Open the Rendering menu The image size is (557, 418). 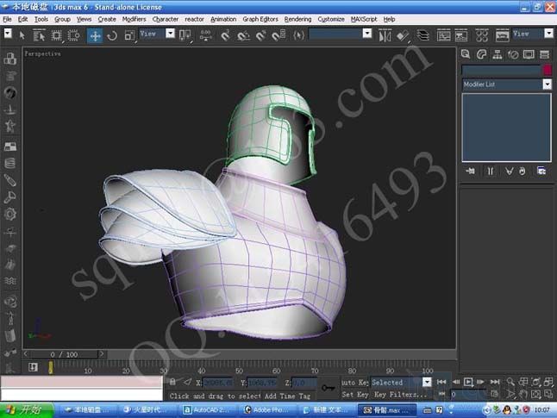point(297,19)
